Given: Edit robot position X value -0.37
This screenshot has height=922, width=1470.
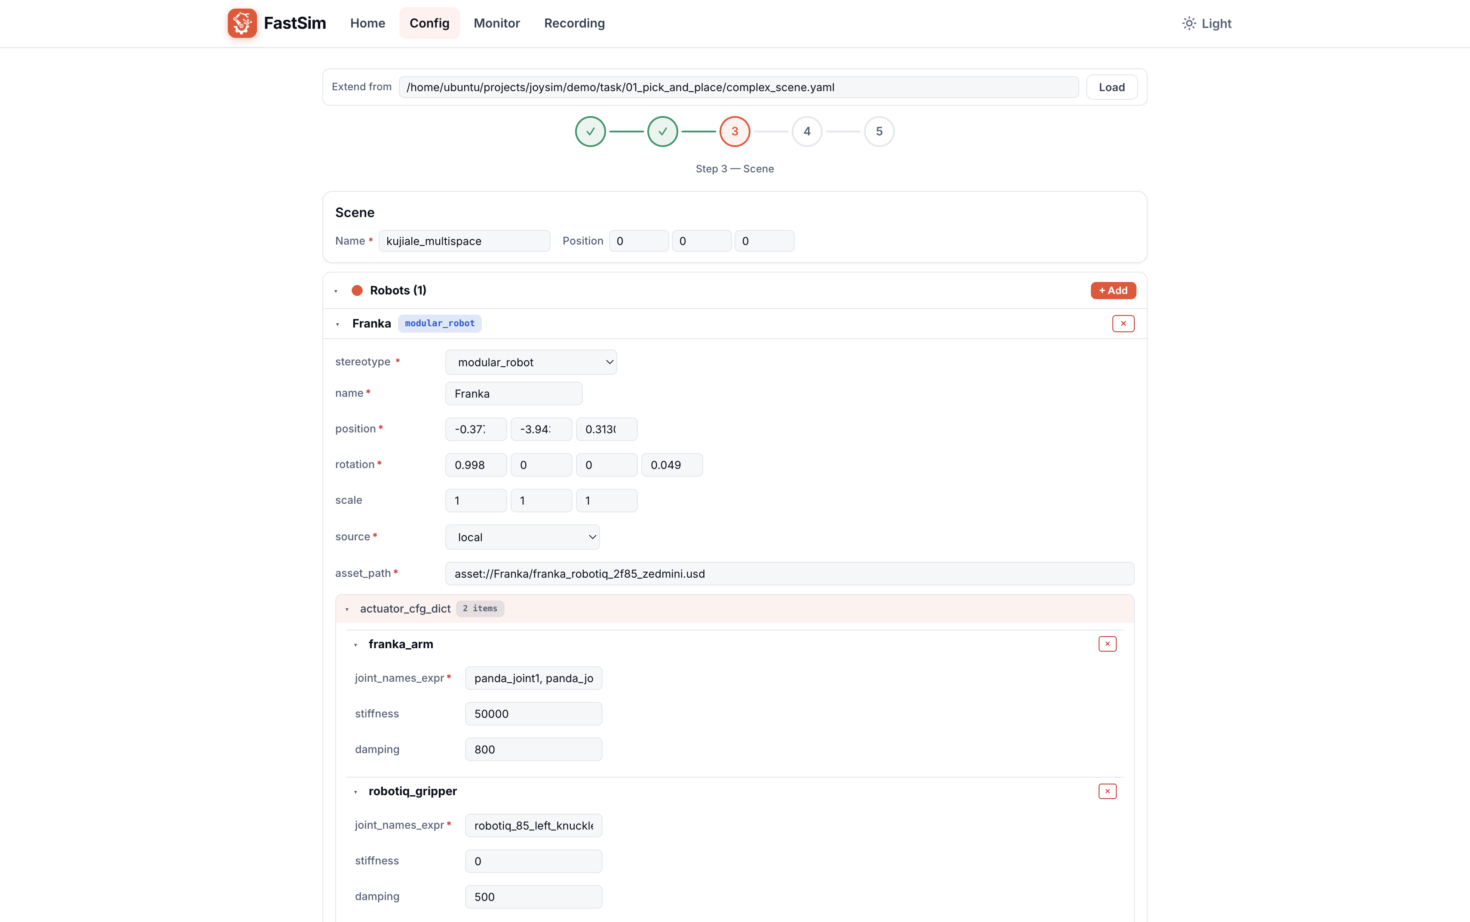Looking at the screenshot, I should click(x=476, y=429).
